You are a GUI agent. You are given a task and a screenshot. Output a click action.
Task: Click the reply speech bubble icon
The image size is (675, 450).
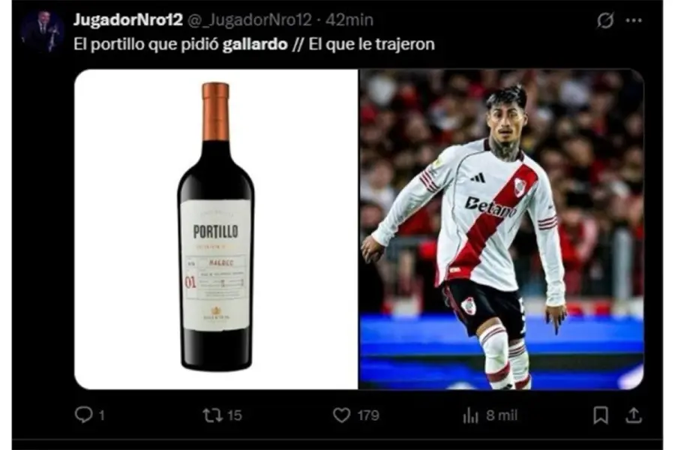pos(83,415)
